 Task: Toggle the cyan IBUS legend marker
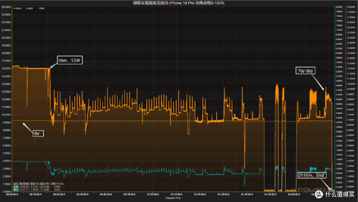tap(27, 8)
